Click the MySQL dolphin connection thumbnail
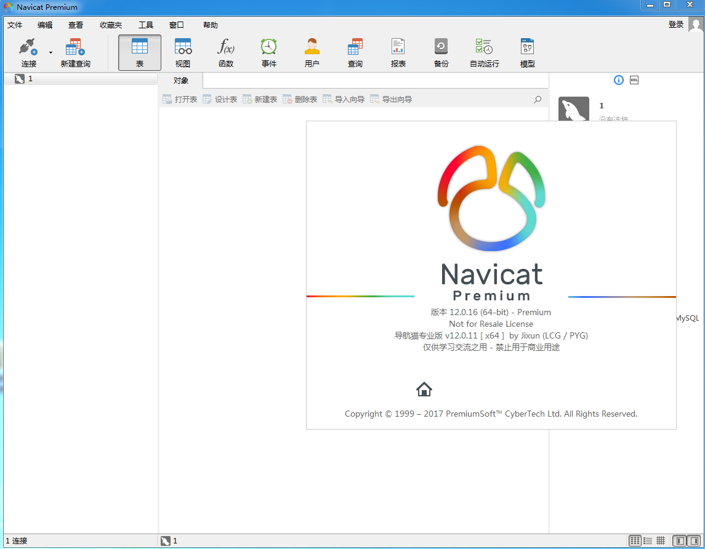Image resolution: width=705 pixels, height=549 pixels. tap(574, 109)
